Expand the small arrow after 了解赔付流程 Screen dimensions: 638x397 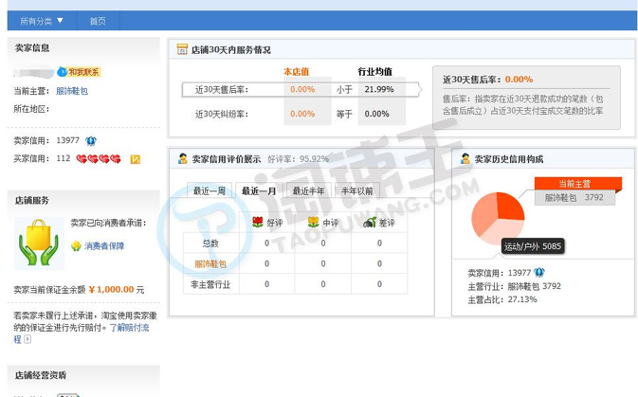(x=28, y=338)
